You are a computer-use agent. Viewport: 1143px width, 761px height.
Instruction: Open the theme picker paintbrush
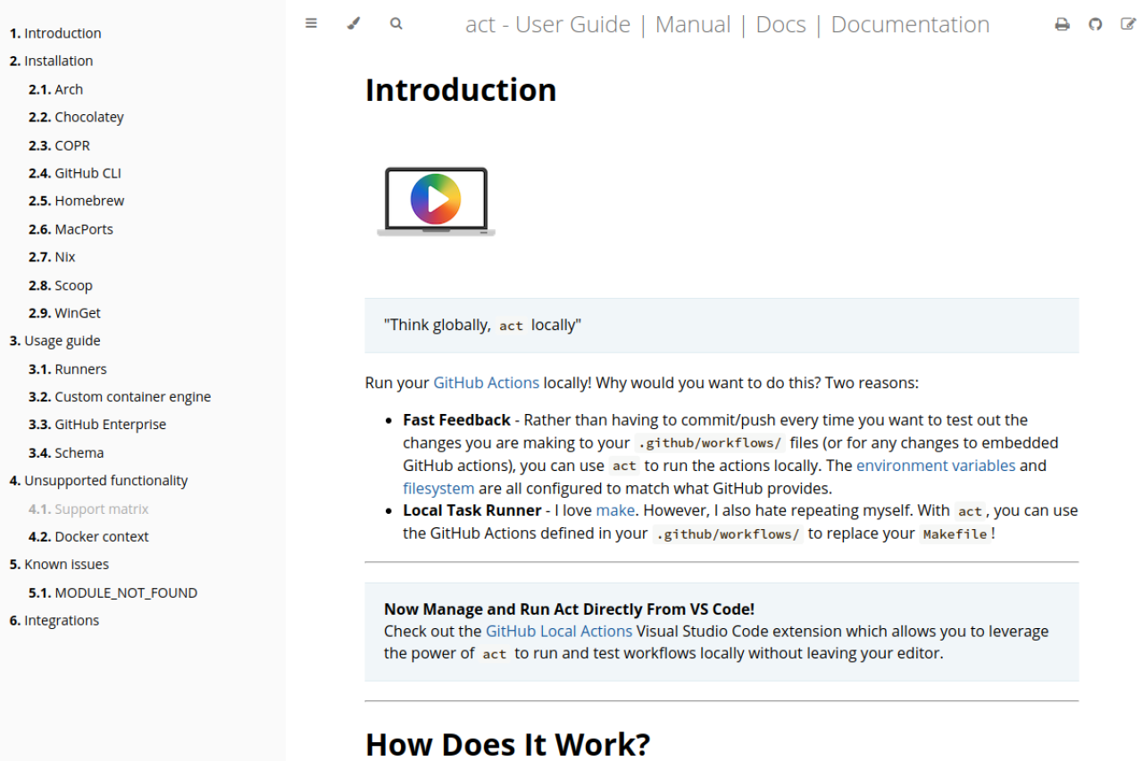coord(354,24)
